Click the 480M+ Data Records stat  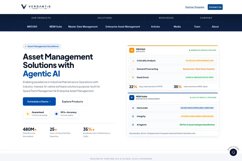point(30,132)
